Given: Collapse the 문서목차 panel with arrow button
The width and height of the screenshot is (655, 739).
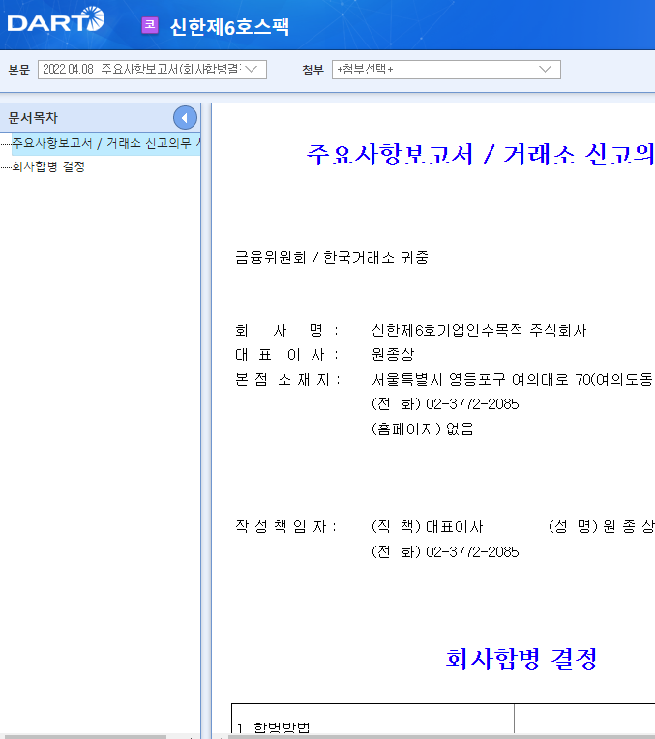Looking at the screenshot, I should 185,118.
